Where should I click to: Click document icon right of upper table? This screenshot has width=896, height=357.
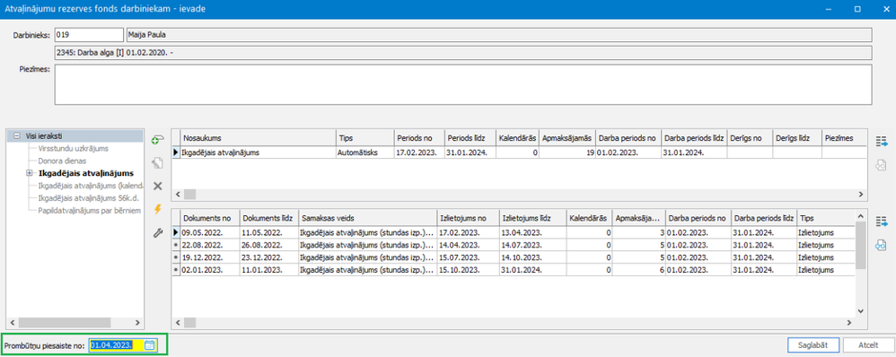[881, 164]
